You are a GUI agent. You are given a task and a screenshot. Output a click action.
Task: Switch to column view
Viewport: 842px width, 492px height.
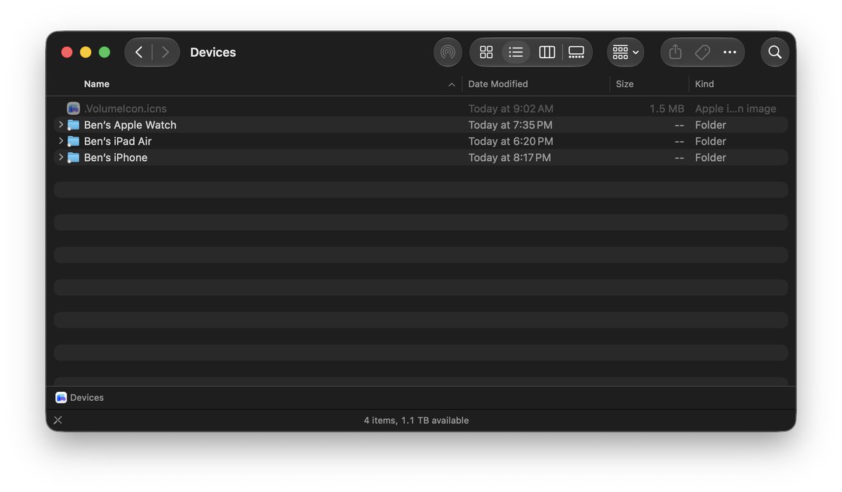click(547, 53)
